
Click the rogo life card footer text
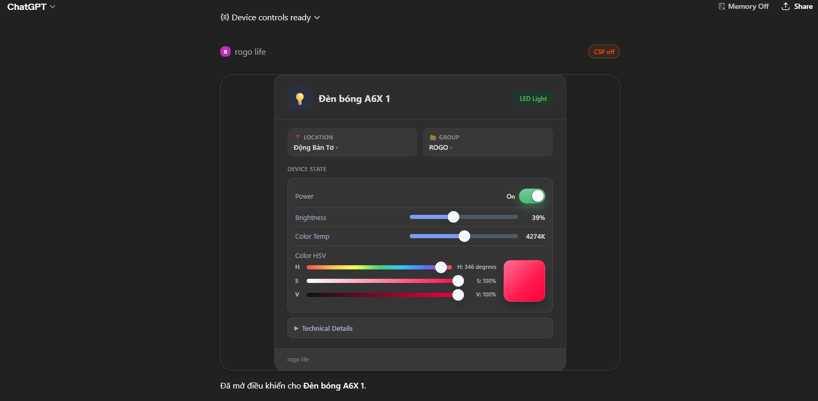tap(298, 359)
